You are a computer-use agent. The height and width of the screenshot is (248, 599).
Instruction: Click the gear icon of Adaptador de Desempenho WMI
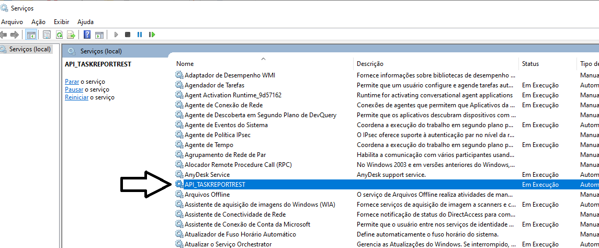coord(179,75)
